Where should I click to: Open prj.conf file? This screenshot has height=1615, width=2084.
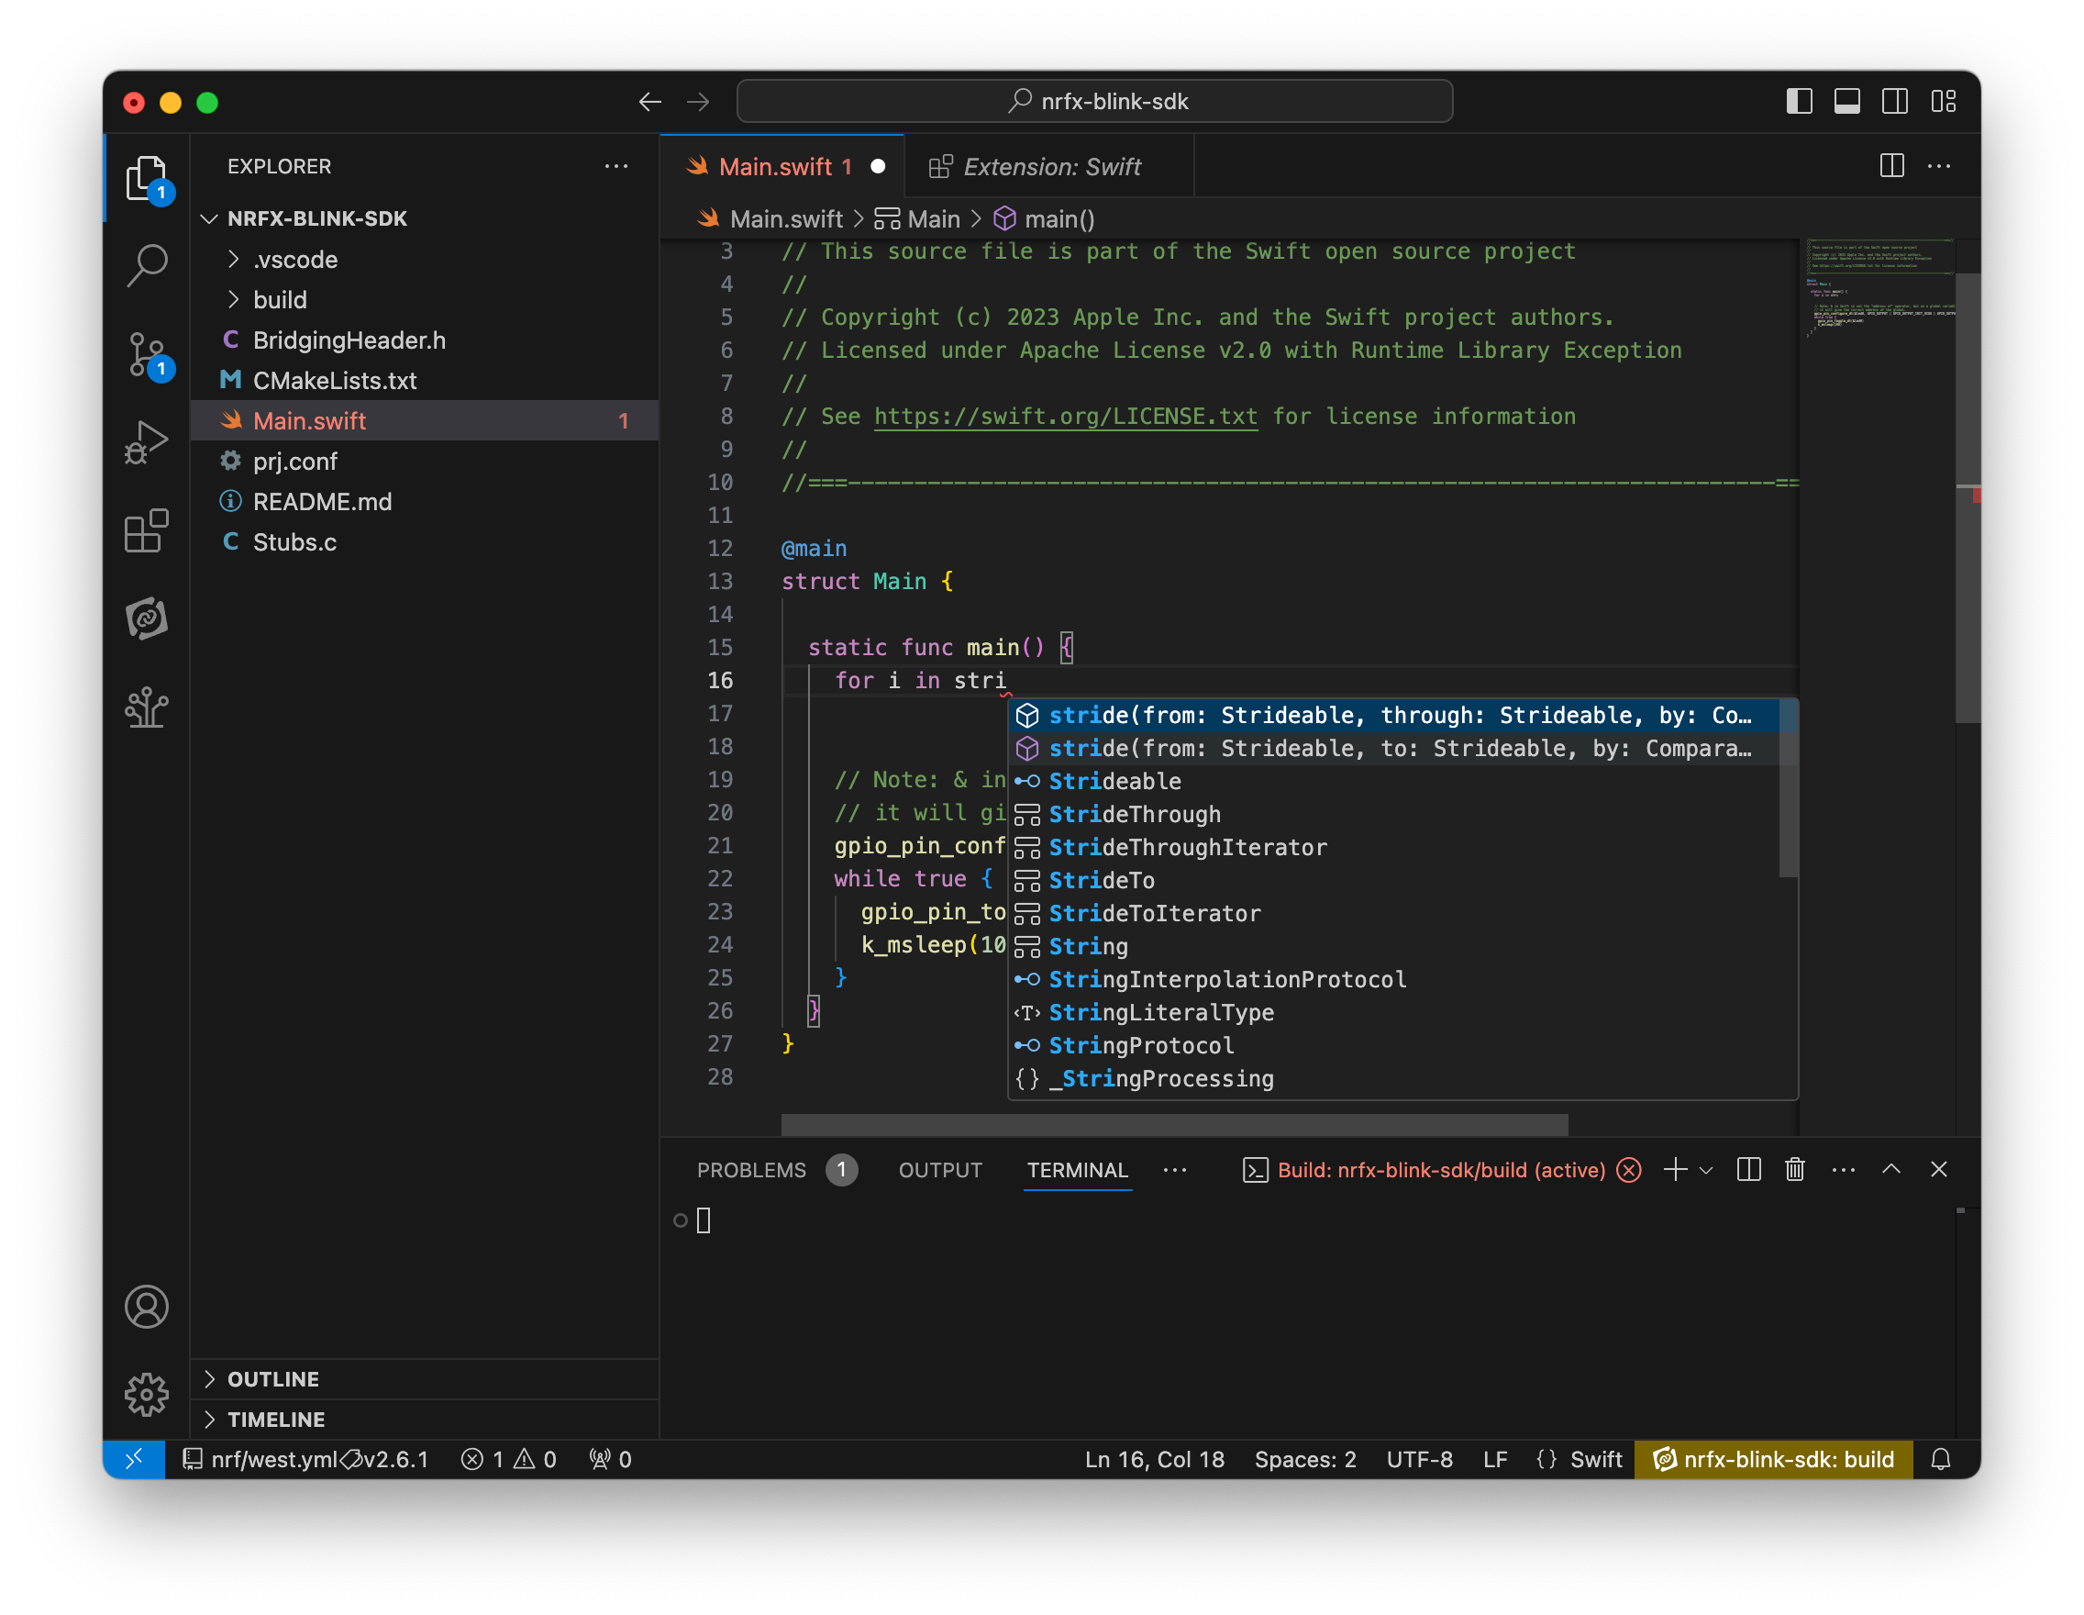(x=425, y=461)
